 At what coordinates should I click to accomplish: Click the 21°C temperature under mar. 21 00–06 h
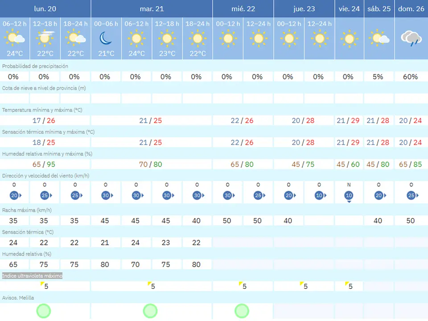point(106,53)
